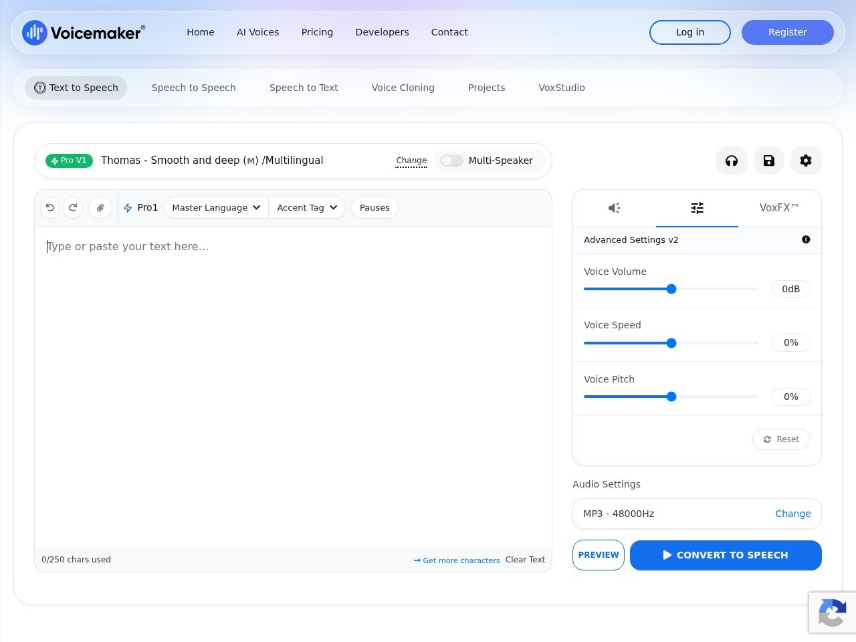Adjust the Voice Speed slider handle
The width and height of the screenshot is (856, 642).
click(x=671, y=343)
